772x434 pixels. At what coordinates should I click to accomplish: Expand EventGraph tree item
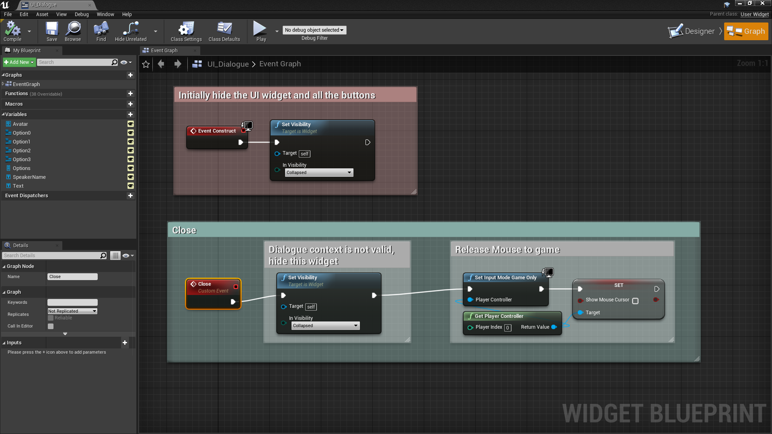3,84
